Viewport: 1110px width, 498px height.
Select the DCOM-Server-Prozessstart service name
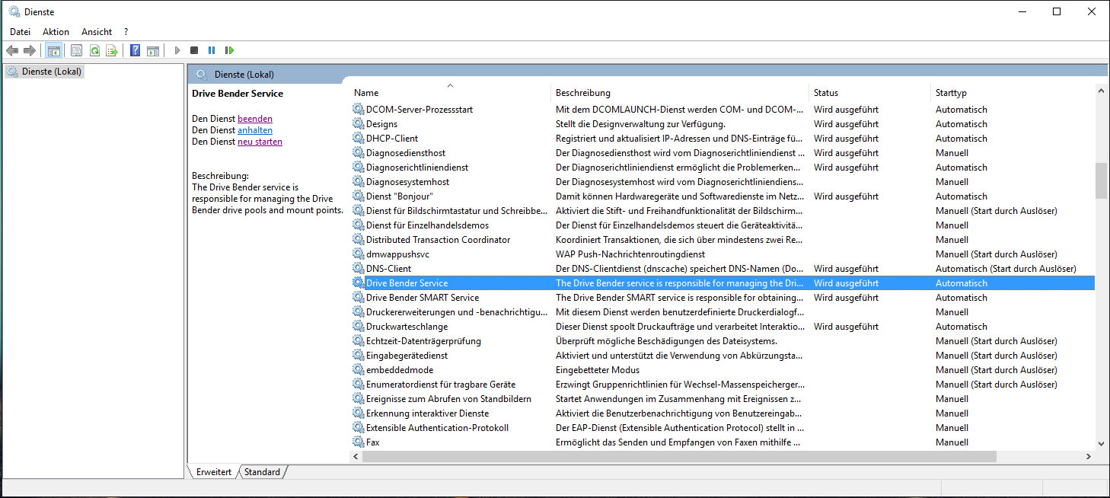coord(419,109)
